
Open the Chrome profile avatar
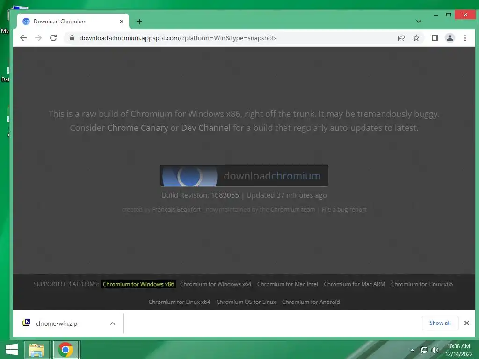pyautogui.click(x=450, y=38)
